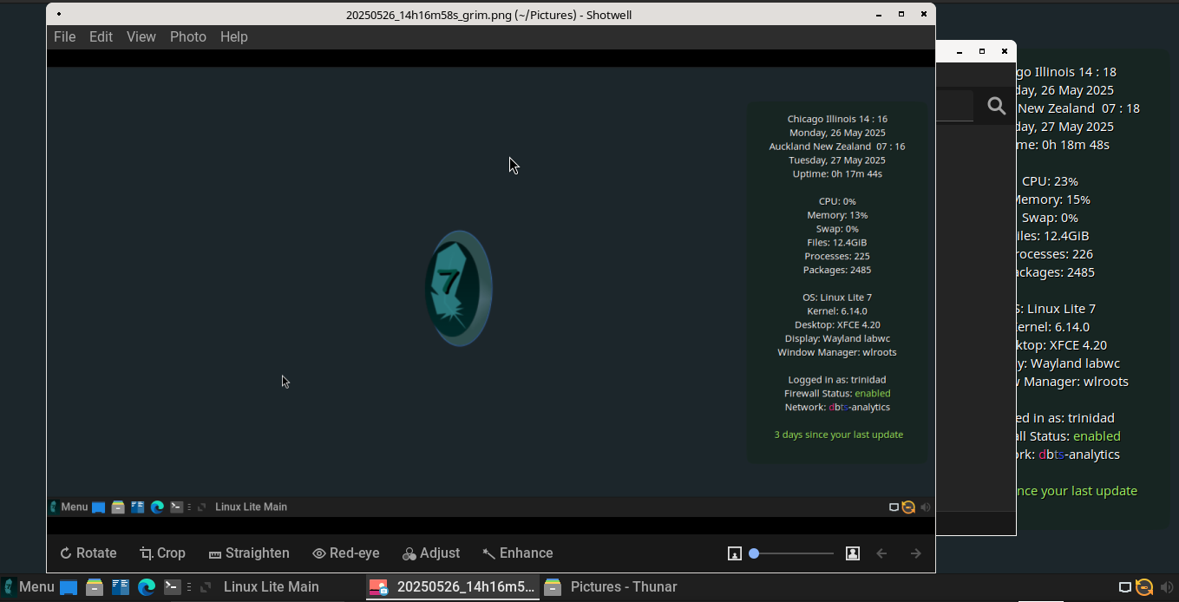Select the Straighten tool
This screenshot has height=602, width=1179.
point(249,553)
